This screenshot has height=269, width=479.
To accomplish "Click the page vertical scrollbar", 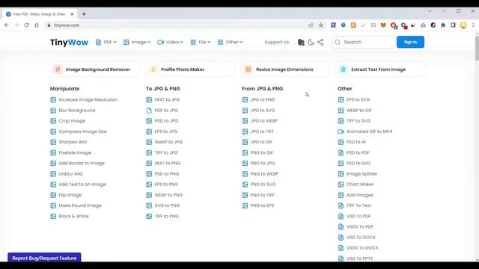I will 477,48.
